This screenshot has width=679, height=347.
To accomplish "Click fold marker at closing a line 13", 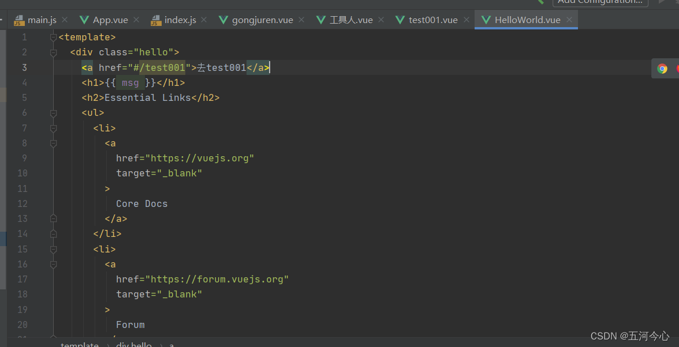I will (x=53, y=218).
